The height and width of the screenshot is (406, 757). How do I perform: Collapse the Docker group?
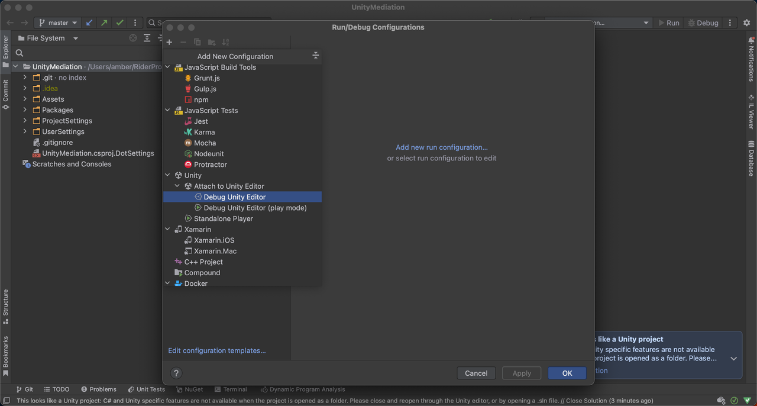pyautogui.click(x=167, y=283)
